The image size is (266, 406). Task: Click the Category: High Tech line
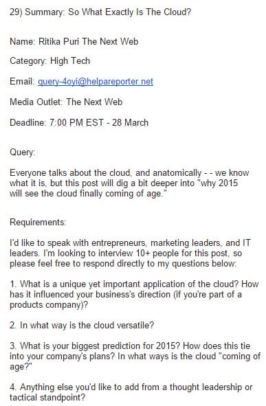tap(49, 61)
